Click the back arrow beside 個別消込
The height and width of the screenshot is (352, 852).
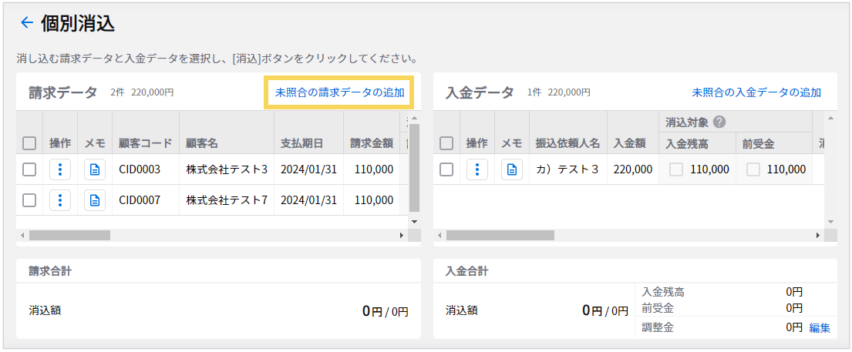(26, 23)
